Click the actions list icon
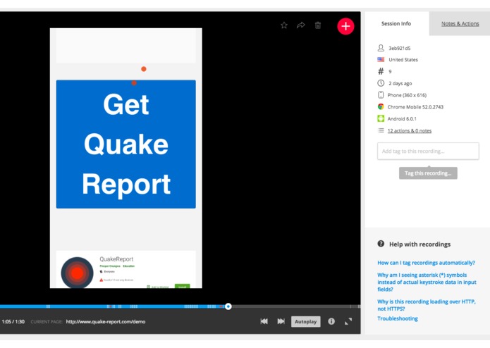This screenshot has width=490, height=348. click(x=381, y=130)
